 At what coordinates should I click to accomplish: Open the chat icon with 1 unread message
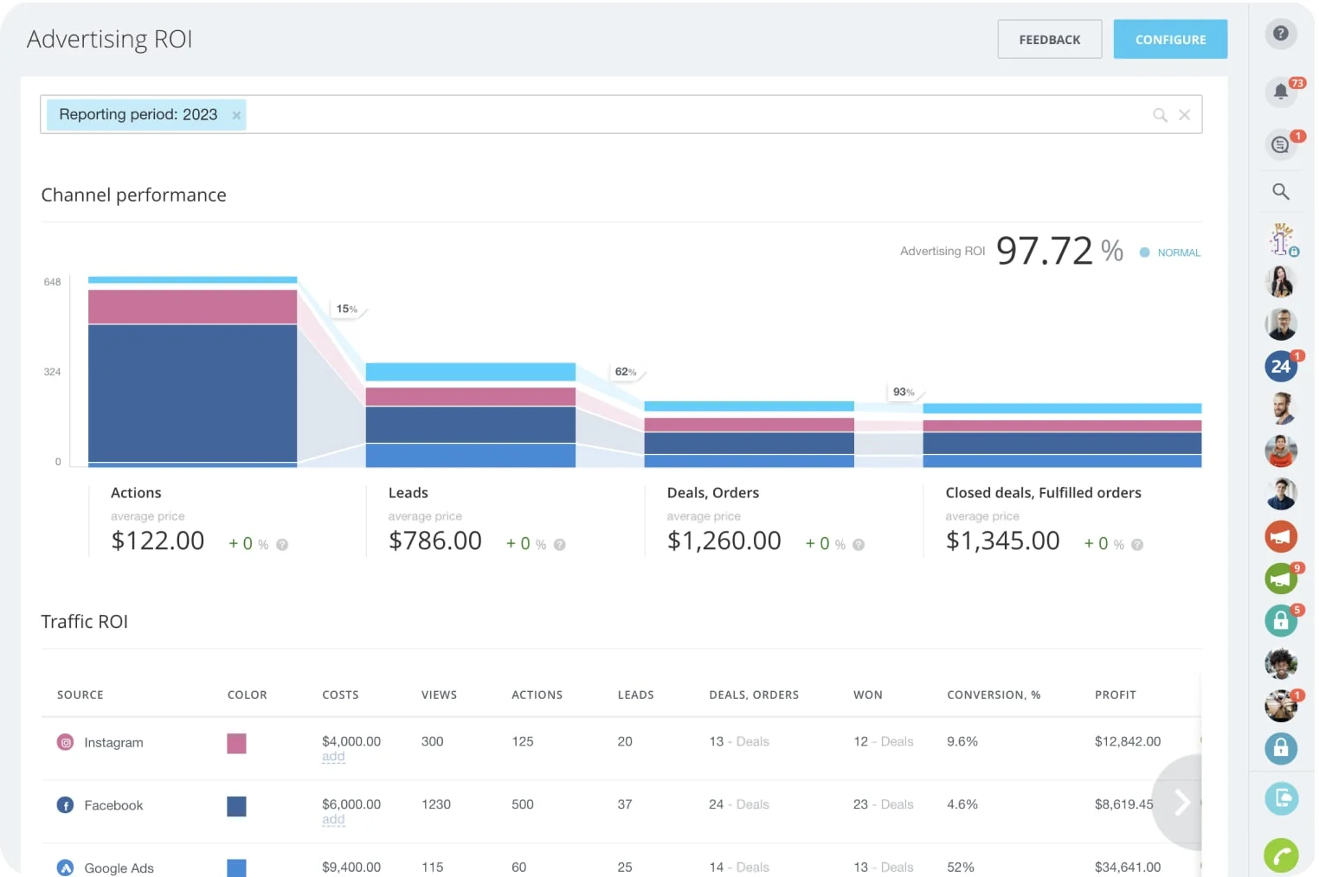click(1281, 144)
